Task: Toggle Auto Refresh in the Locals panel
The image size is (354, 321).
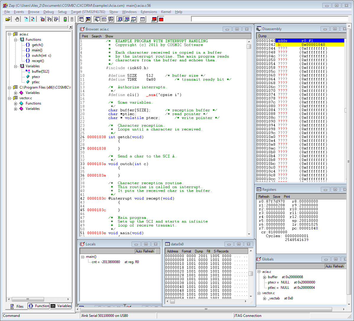Action: 145,251
